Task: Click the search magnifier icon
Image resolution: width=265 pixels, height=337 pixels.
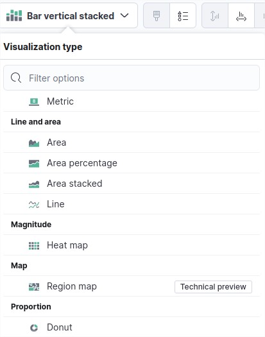Action: tap(16, 78)
